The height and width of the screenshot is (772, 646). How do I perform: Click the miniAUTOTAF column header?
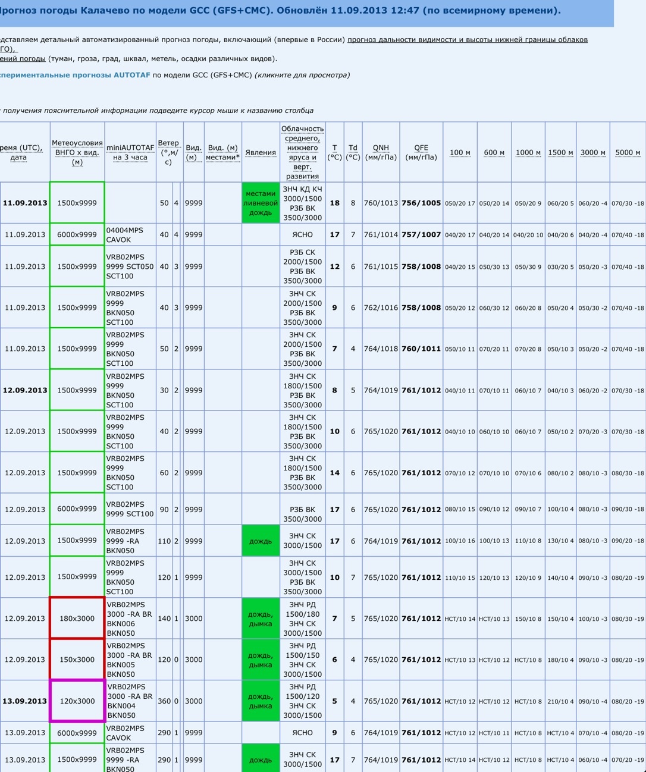click(130, 152)
